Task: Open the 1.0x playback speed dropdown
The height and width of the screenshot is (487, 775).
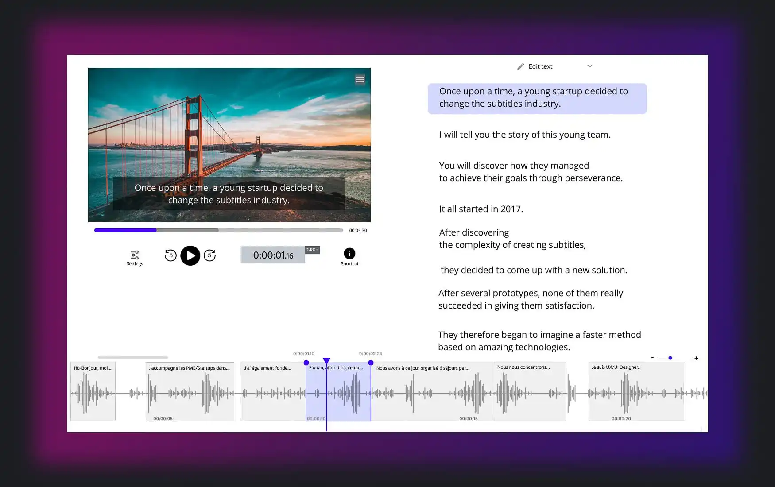Action: pos(312,250)
